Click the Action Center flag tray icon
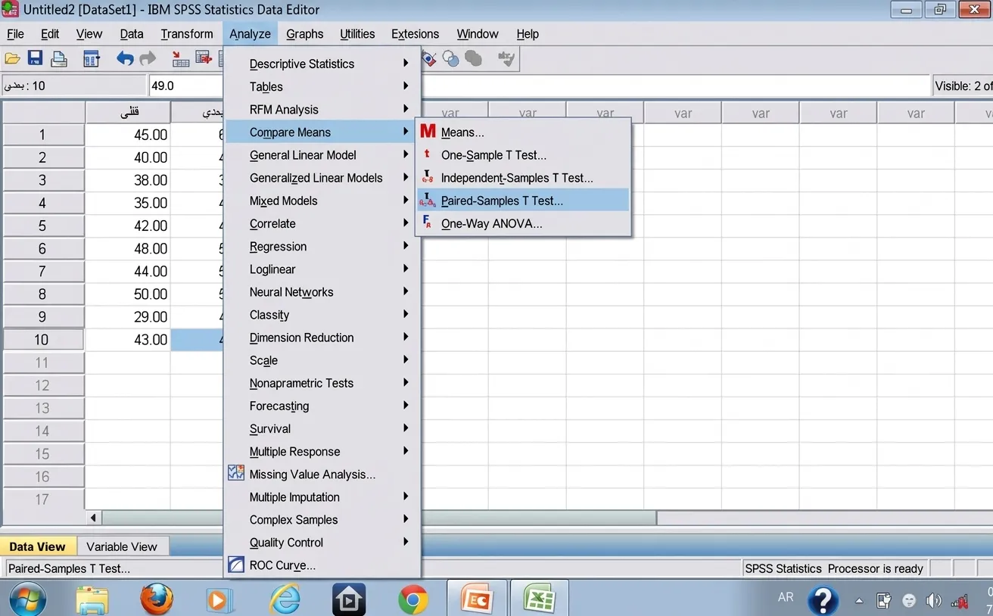Screen dimensions: 993x616 (883, 601)
